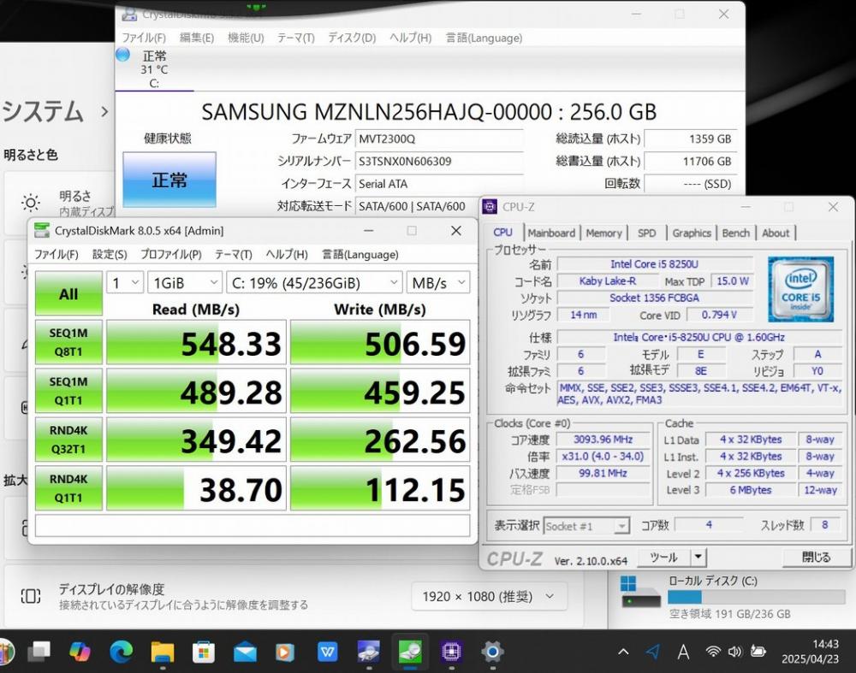Open the MB/s unit dropdown

coord(437,282)
